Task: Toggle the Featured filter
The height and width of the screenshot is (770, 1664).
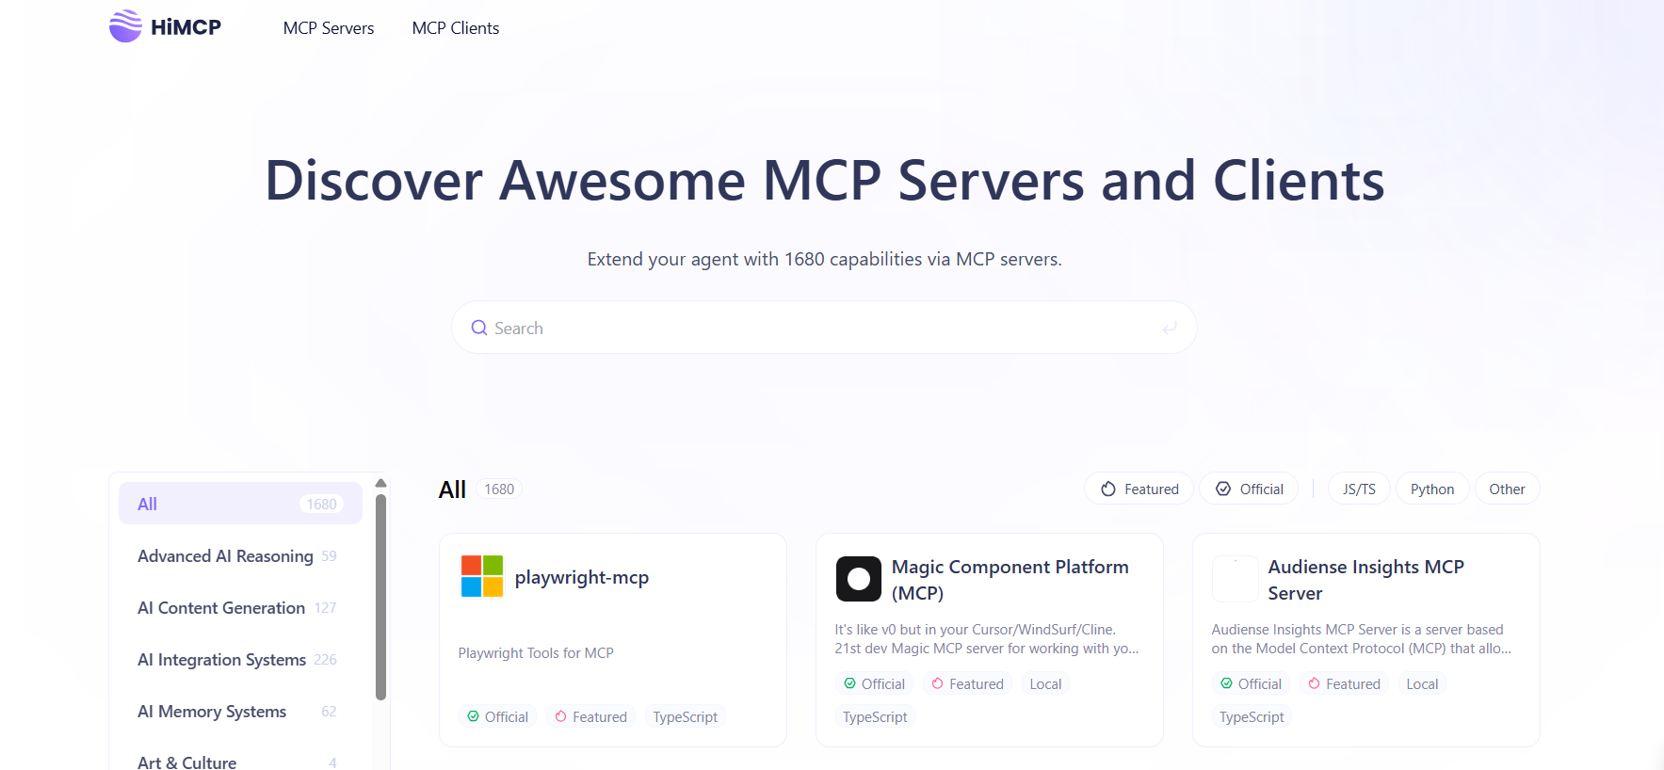Action: point(1139,489)
